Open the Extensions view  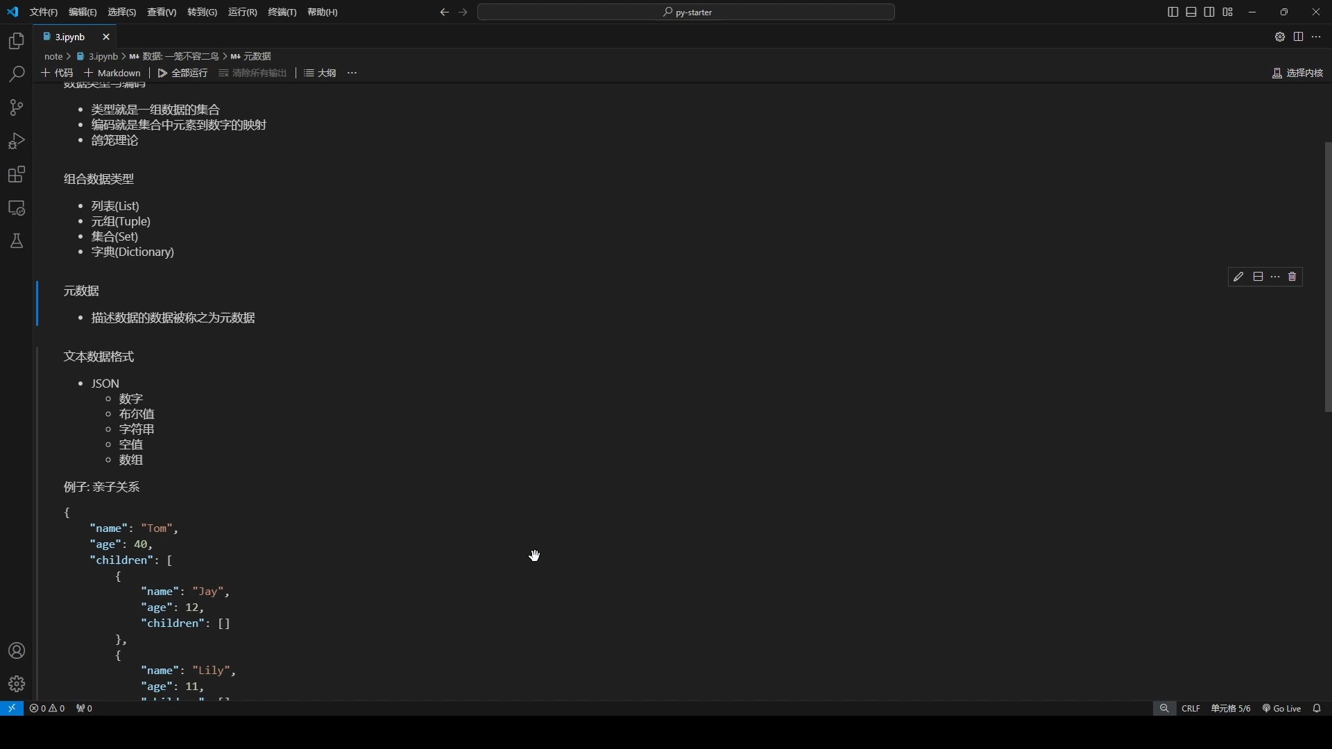[x=17, y=174]
